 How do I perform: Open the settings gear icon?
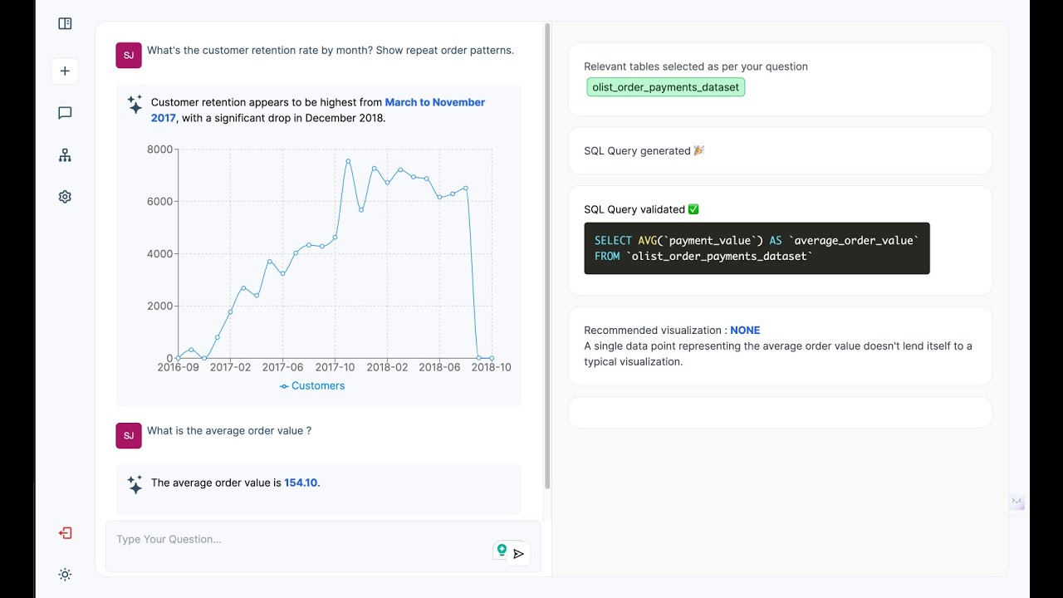coord(65,197)
